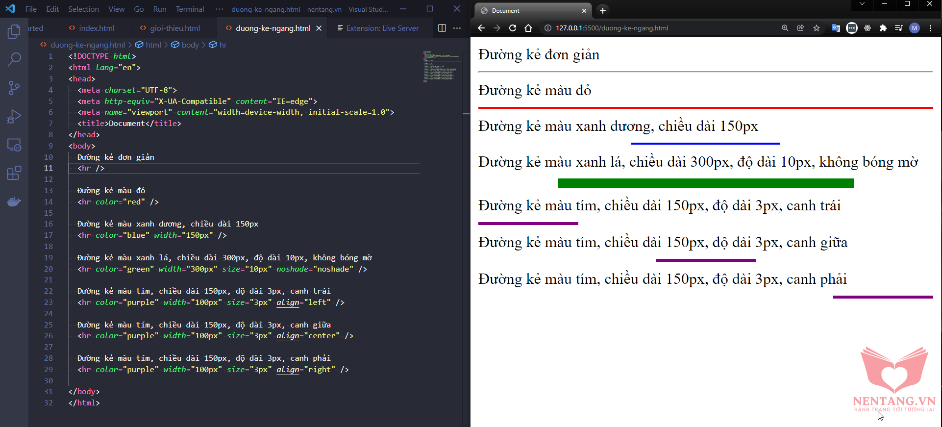Open the Remote Explorer view
The height and width of the screenshot is (427, 942).
click(14, 145)
